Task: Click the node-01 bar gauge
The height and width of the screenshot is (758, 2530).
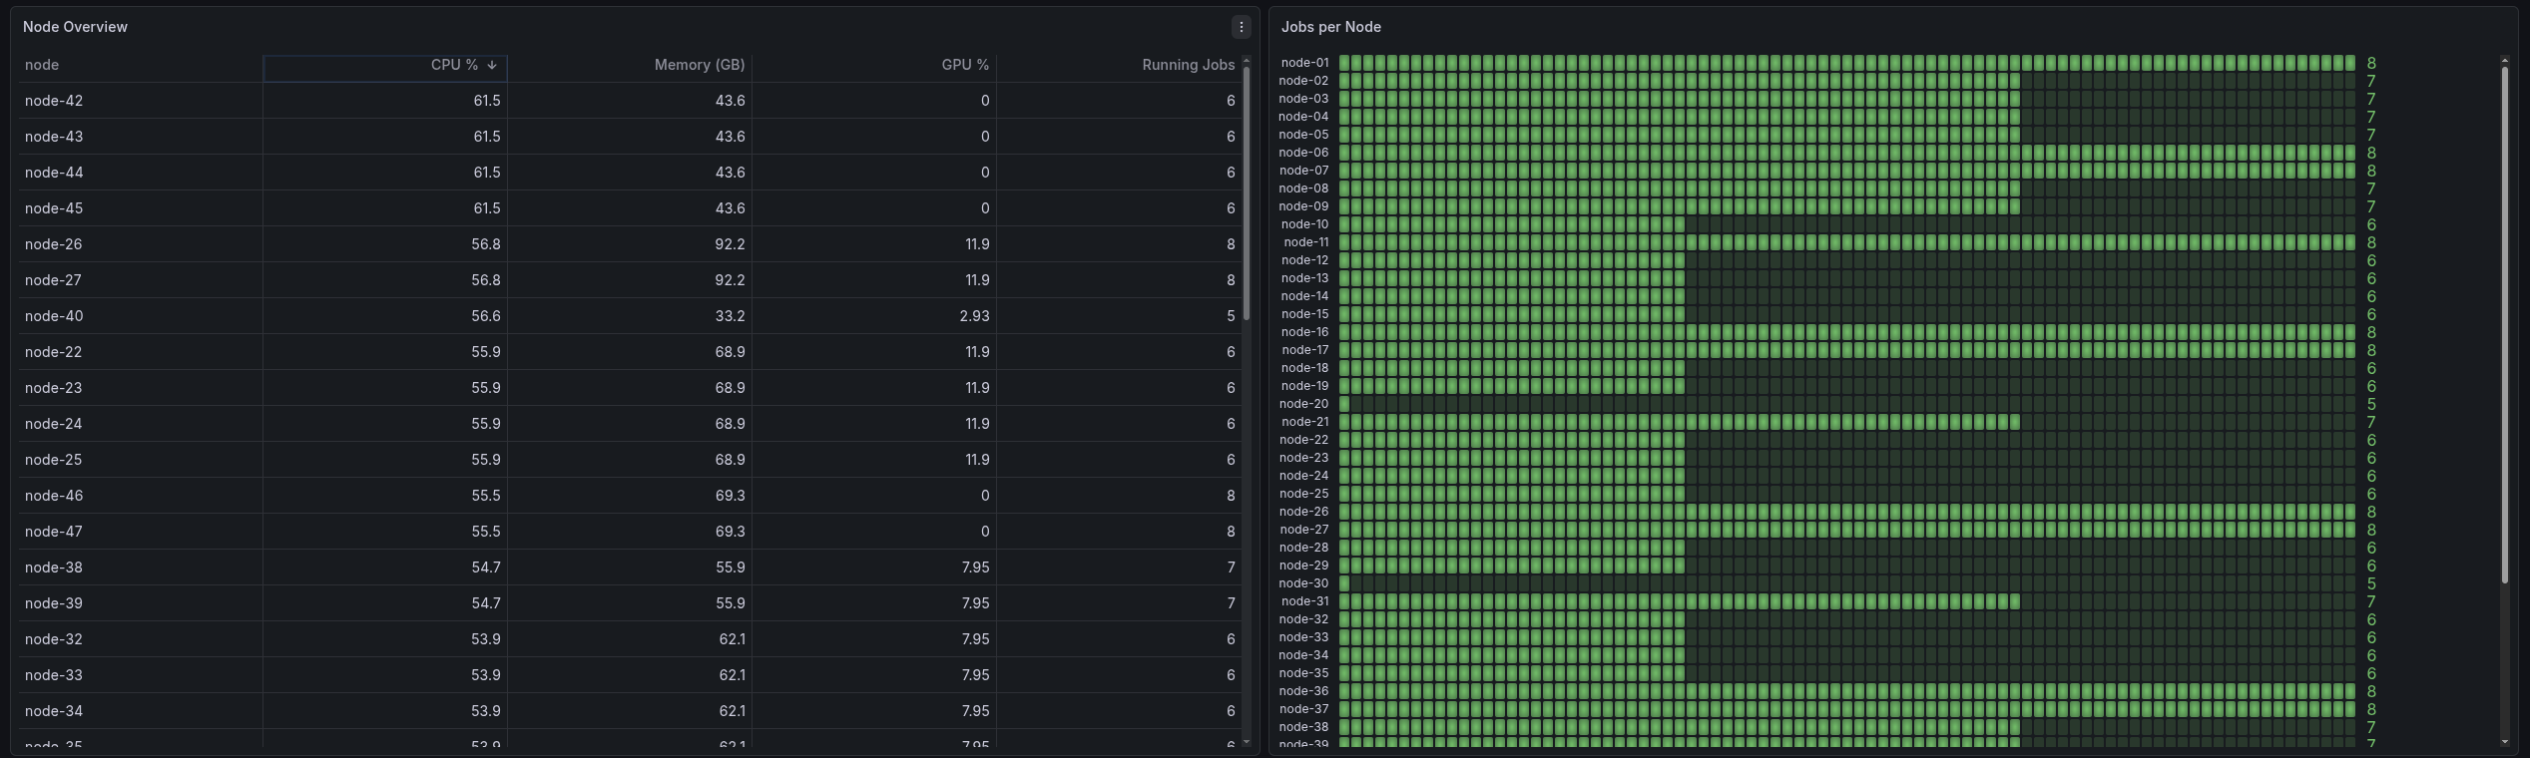Action: (x=1847, y=63)
